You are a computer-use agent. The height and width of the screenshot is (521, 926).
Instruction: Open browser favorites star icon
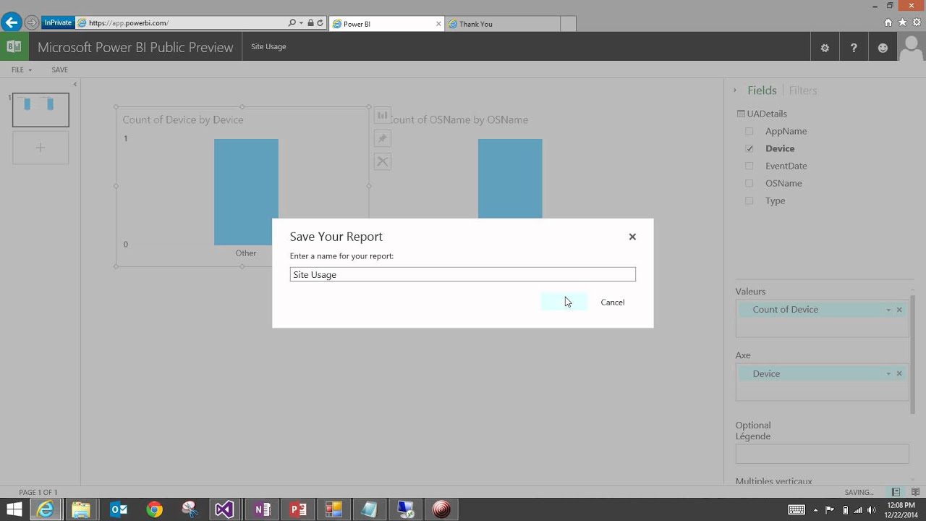point(902,22)
